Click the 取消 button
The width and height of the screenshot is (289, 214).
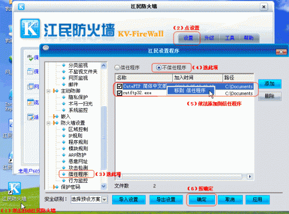230,200
